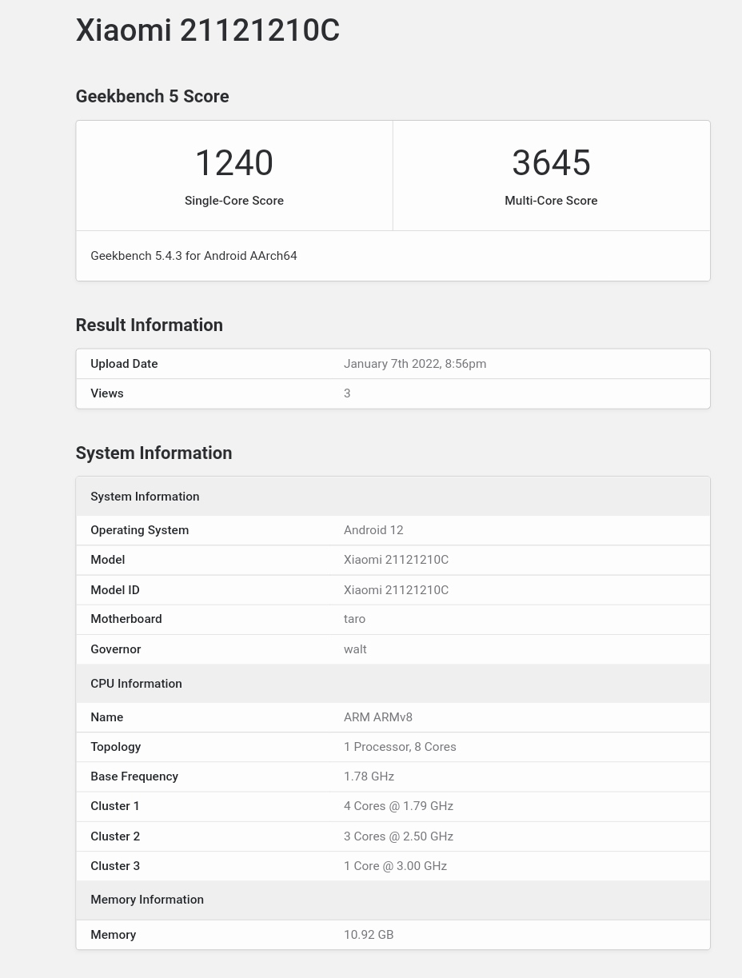Click the Operating System value Android 12
This screenshot has height=978, width=742.
(373, 530)
